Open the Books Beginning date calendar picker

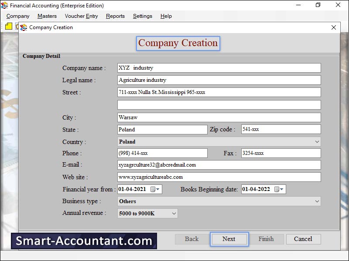(x=279, y=189)
